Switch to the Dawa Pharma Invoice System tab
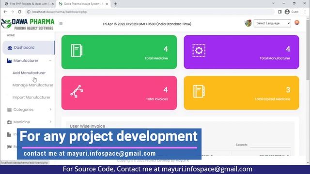This screenshot has width=310, height=174. [83, 4]
